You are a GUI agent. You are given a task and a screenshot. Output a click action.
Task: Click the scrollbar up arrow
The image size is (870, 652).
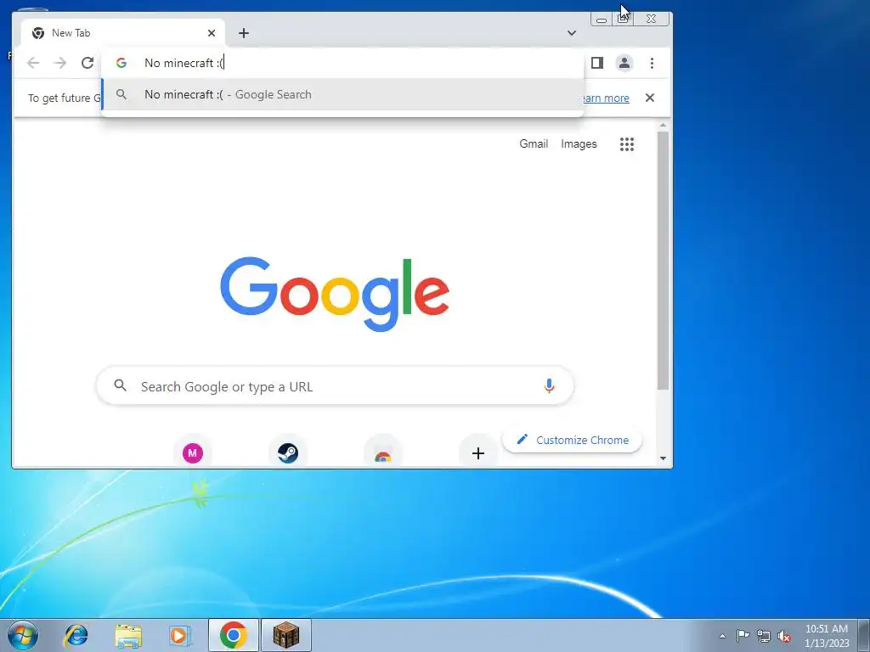click(663, 126)
